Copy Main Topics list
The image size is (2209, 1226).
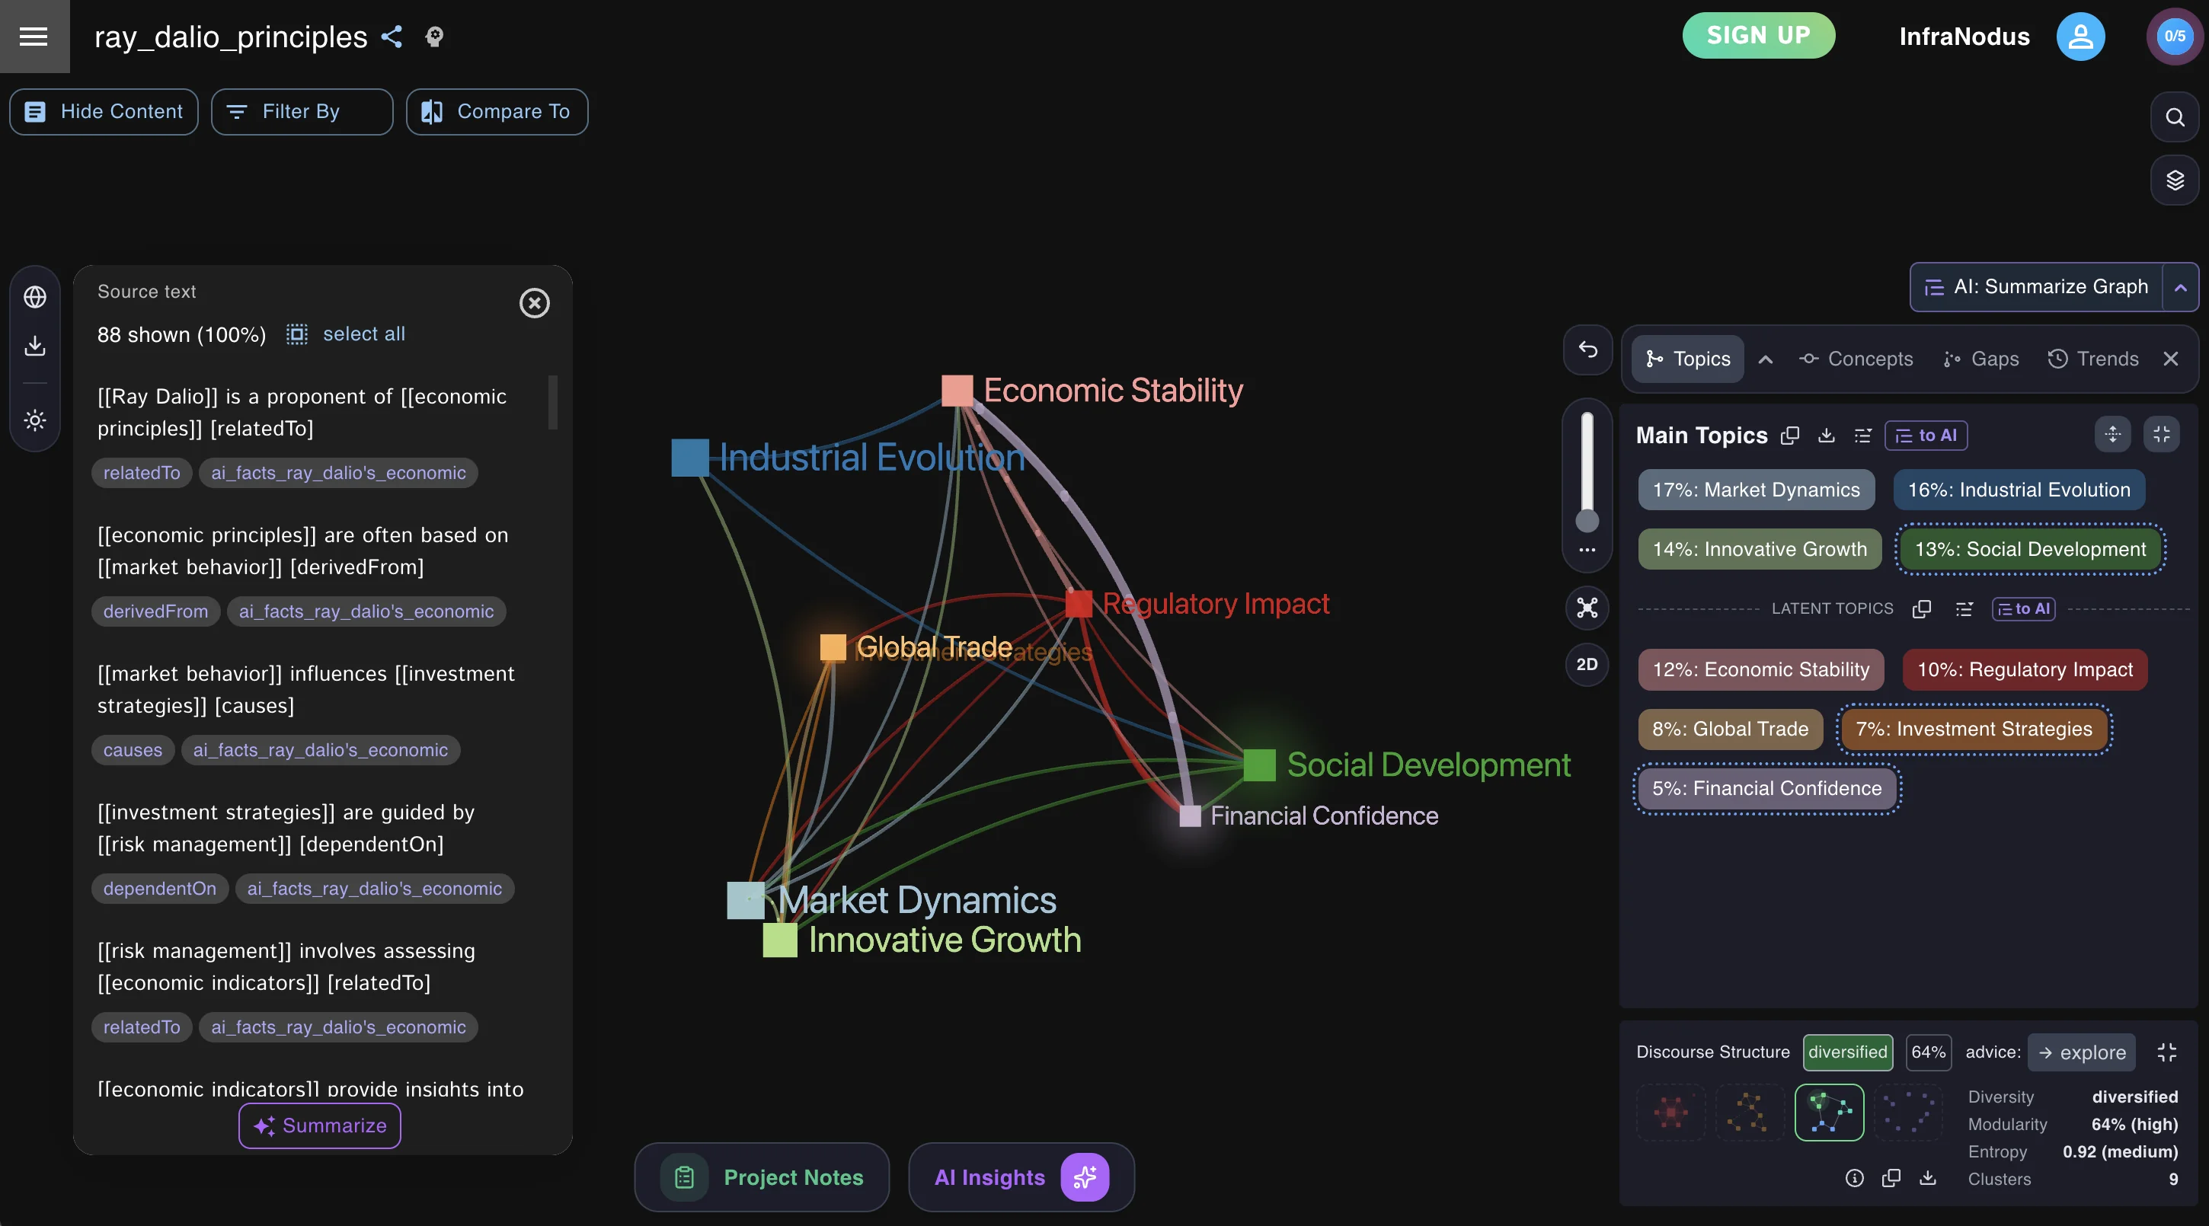tap(1789, 436)
